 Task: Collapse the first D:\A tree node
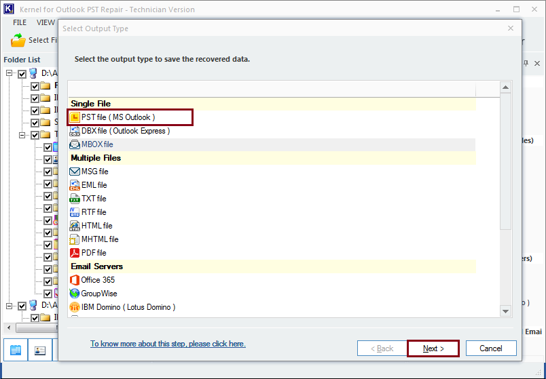[x=10, y=73]
